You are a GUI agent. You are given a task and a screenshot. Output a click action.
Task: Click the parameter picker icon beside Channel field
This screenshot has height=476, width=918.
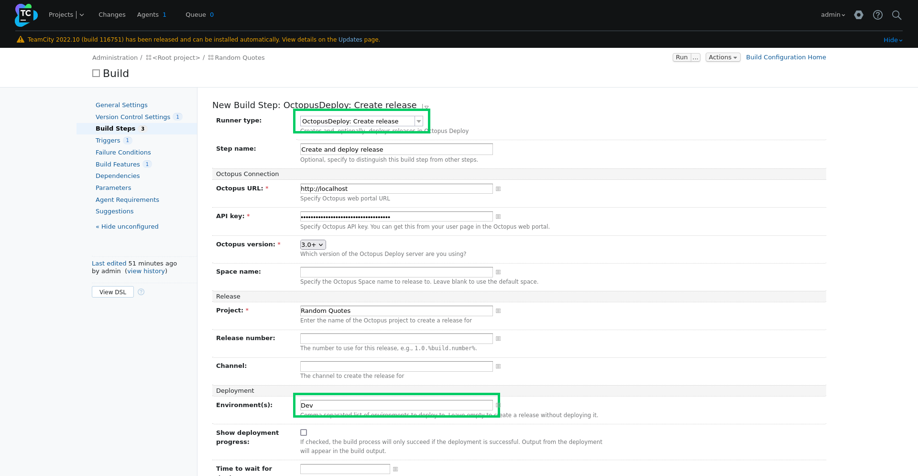click(x=498, y=366)
